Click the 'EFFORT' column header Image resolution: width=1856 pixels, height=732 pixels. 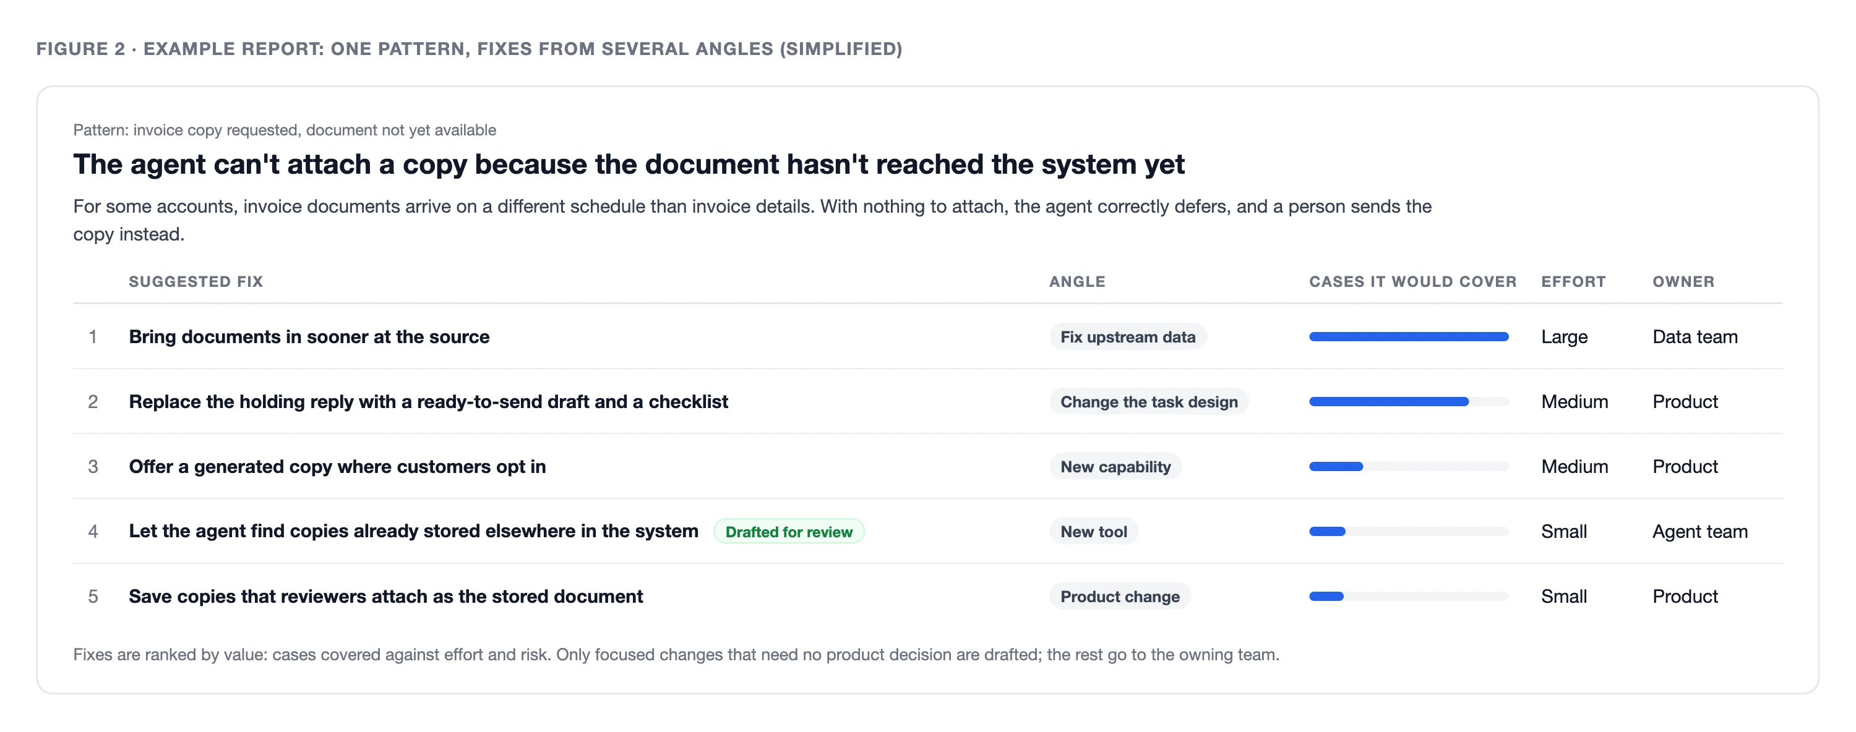tap(1573, 281)
